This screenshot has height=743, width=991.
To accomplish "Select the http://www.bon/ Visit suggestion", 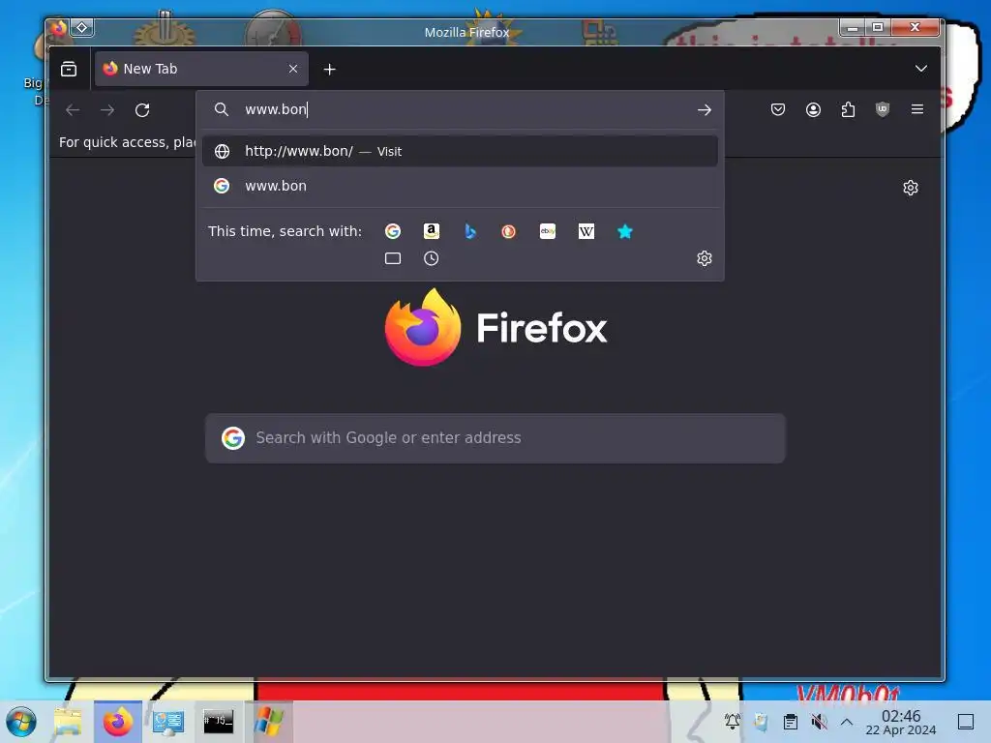I will [x=460, y=151].
